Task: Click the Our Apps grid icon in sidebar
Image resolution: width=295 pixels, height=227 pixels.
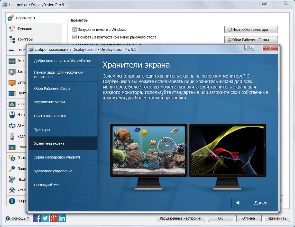Action: [12, 179]
